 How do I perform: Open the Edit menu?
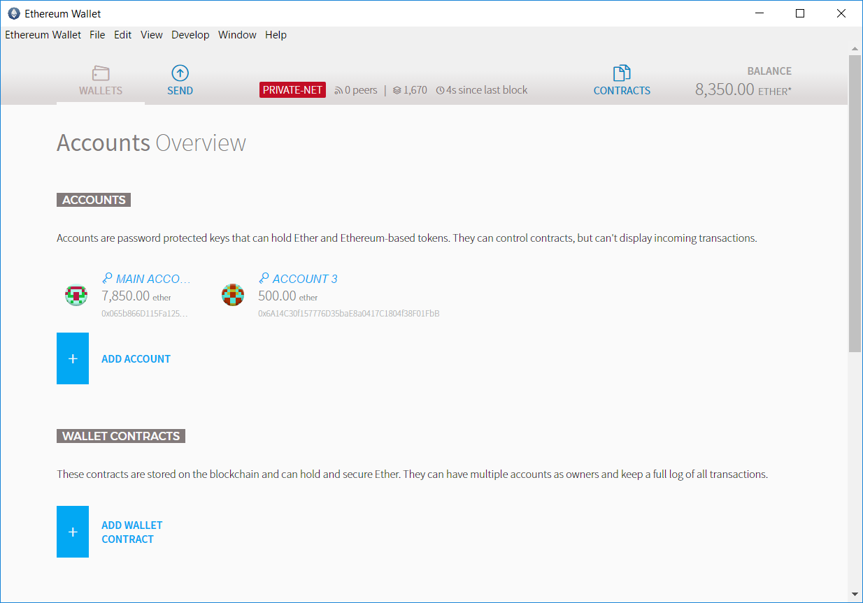[123, 35]
